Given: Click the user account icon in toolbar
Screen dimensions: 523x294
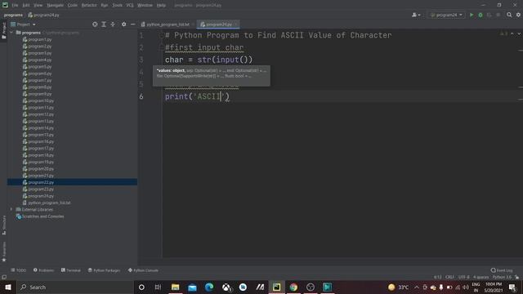Looking at the screenshot, I should pyautogui.click(x=414, y=15).
